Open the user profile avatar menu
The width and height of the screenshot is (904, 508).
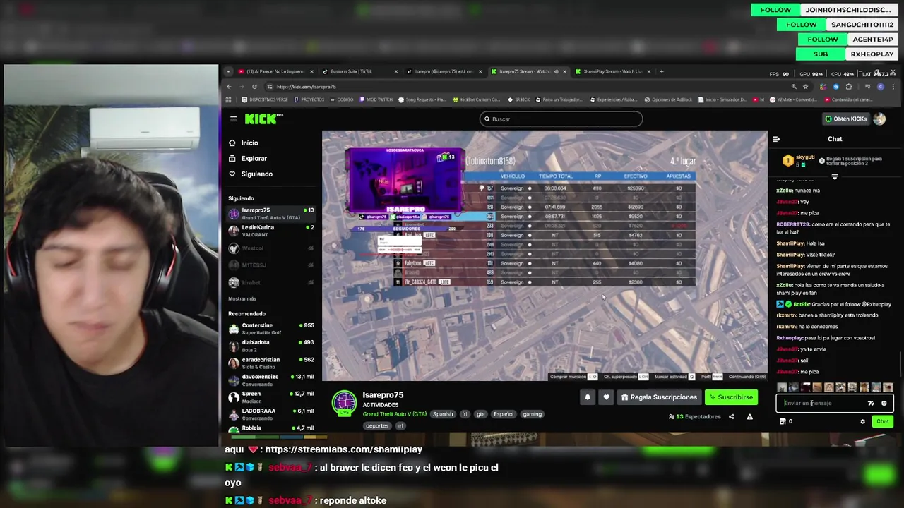pos(879,119)
